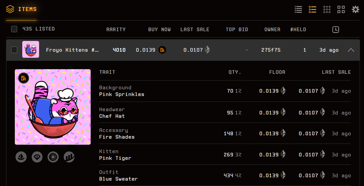This screenshot has height=186, width=364.
Task: Open owner 275f75 profile link
Action: 271,50
